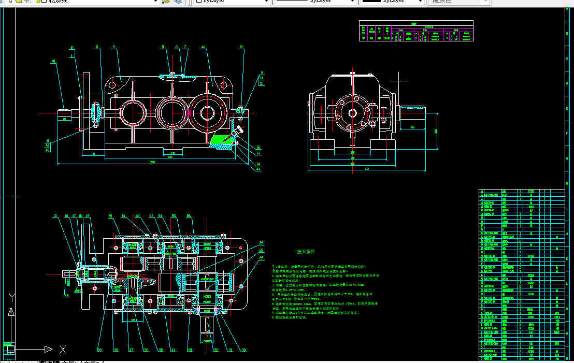
Task: Select part balloon number 7 in front view
Action: point(185,47)
